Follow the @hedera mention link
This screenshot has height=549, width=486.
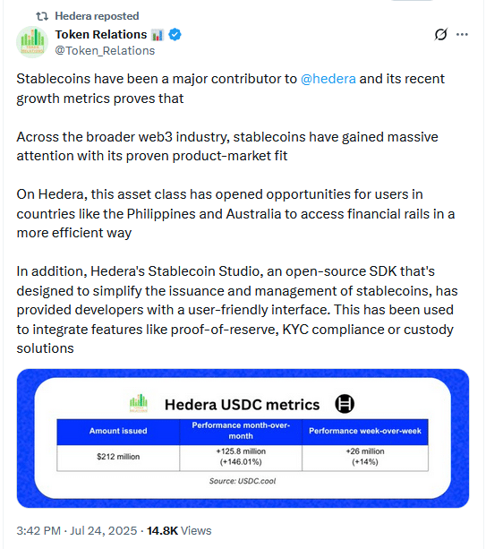tap(328, 79)
